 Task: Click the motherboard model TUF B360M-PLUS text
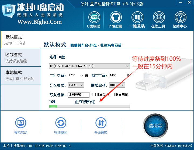click(x=37, y=146)
